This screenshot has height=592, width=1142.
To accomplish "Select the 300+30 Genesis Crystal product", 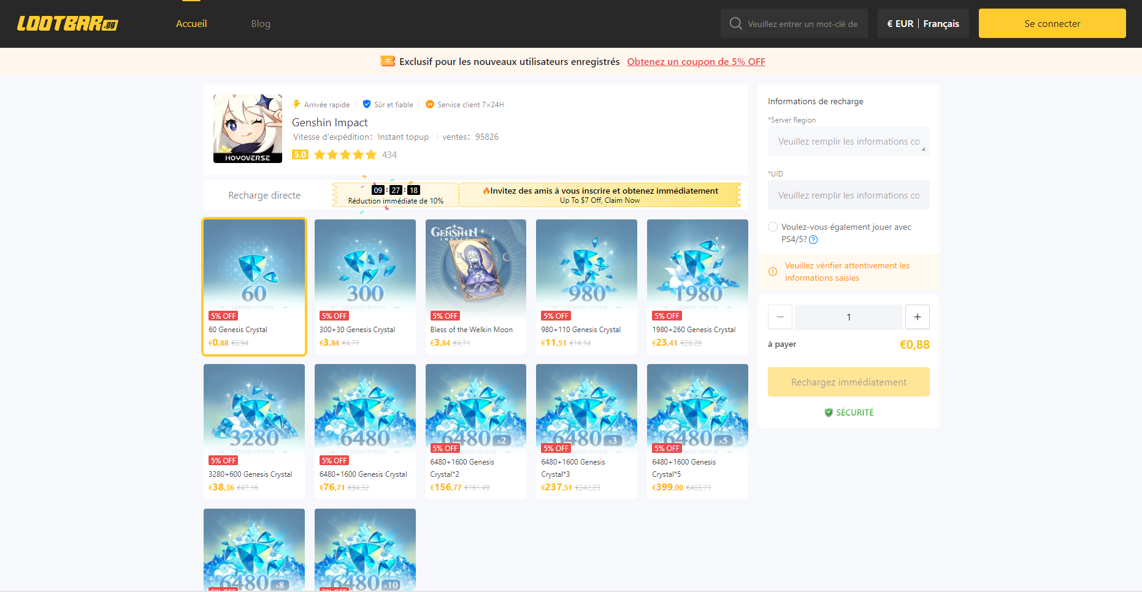I will click(365, 286).
